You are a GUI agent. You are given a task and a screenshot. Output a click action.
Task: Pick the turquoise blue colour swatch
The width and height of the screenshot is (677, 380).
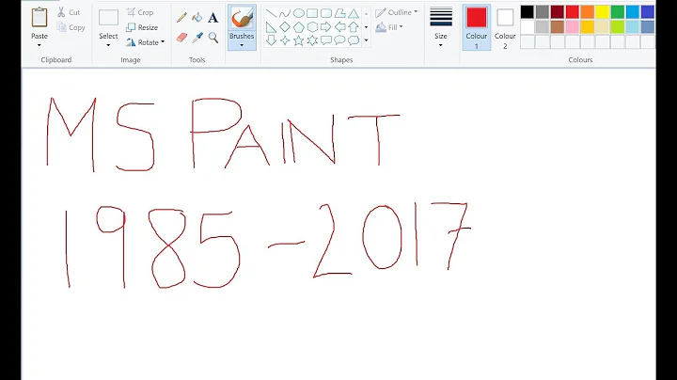point(633,12)
